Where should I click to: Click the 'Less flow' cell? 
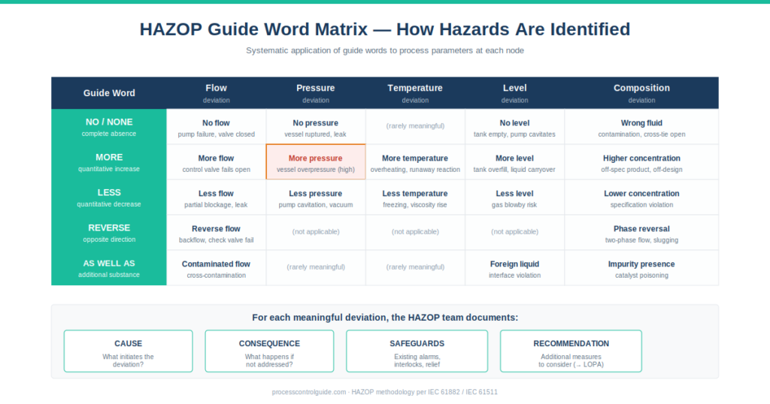point(216,197)
